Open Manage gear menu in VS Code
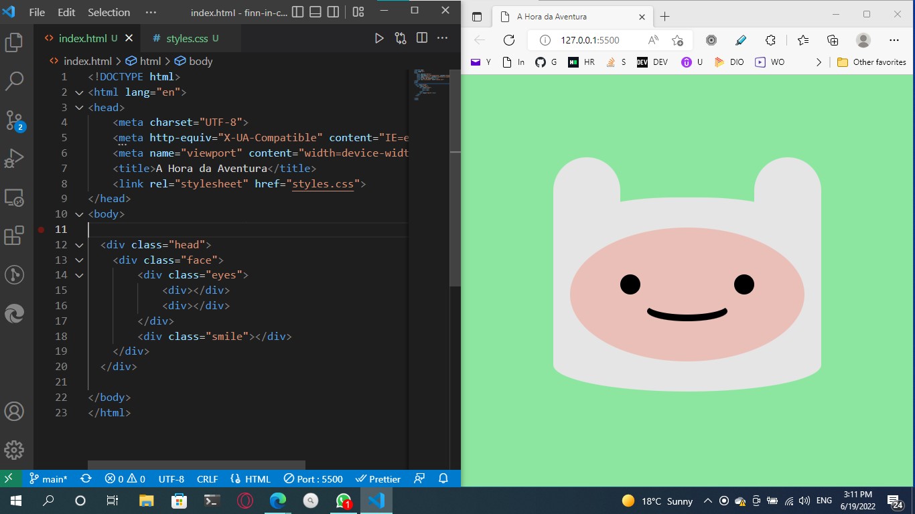Viewport: 915px width, 514px height. (x=14, y=450)
